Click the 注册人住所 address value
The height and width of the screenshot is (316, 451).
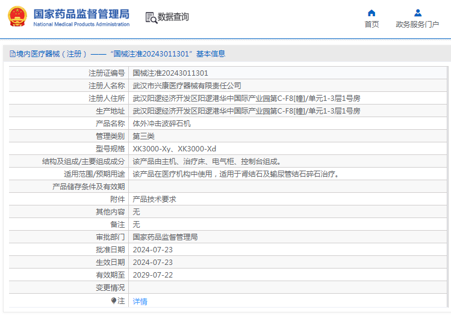(246, 99)
